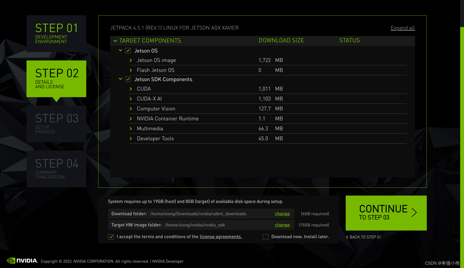Open the NVIDIA Developer footer link
464x268 pixels.
coord(168,261)
